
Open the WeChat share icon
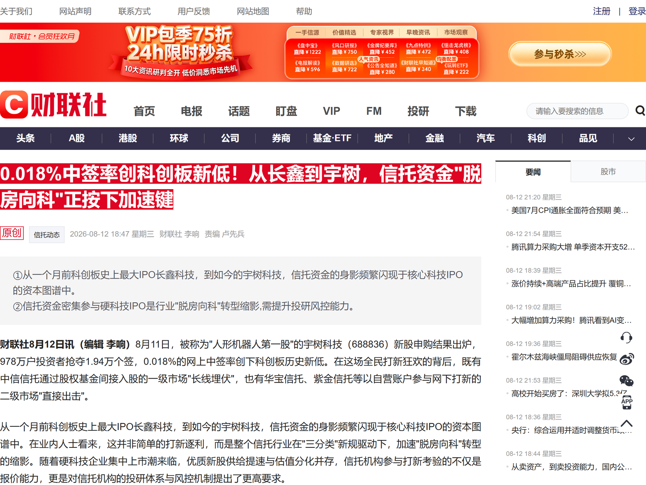(626, 381)
